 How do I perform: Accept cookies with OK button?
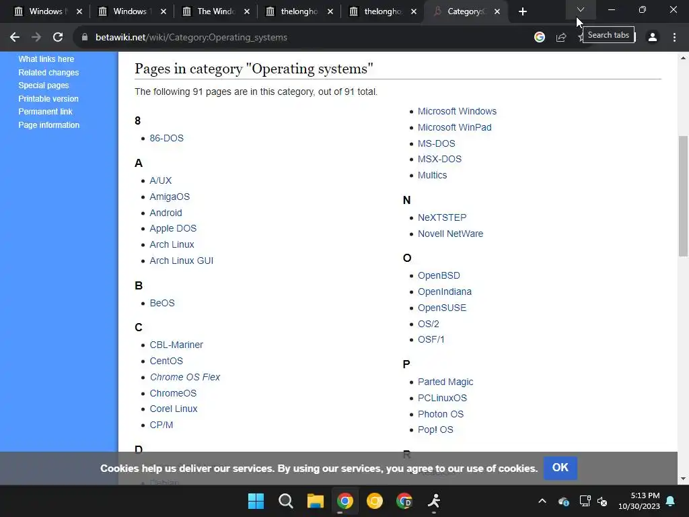coord(560,468)
